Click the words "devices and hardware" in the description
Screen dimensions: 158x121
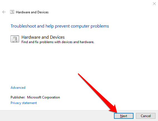pos(78,42)
